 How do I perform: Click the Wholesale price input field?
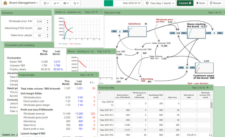(39, 21)
